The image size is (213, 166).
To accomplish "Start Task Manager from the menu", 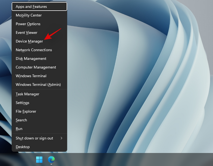I will click(x=39, y=94).
